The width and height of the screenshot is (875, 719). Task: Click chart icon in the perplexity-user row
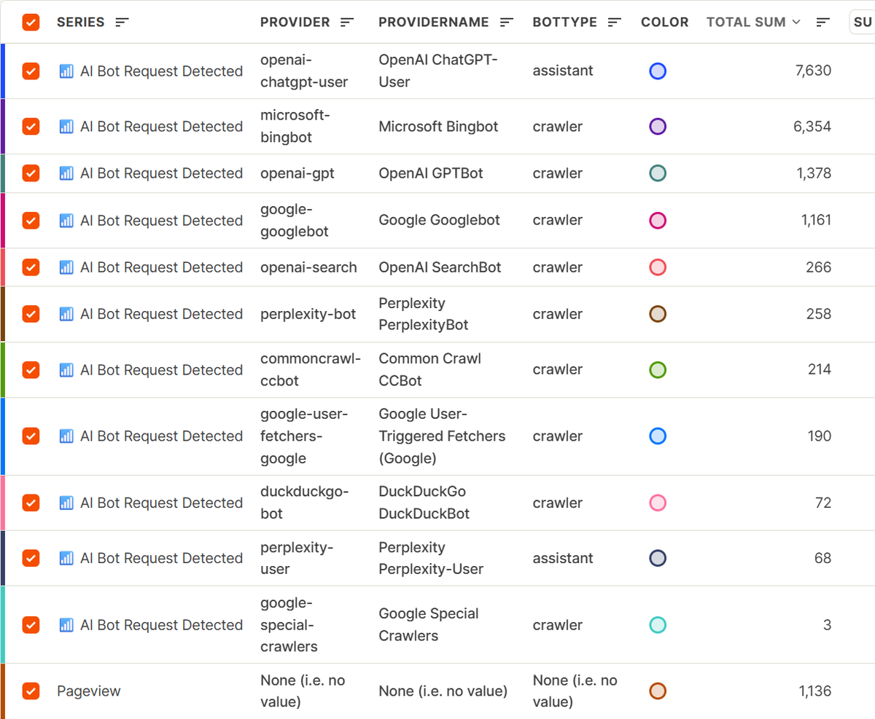coord(66,558)
